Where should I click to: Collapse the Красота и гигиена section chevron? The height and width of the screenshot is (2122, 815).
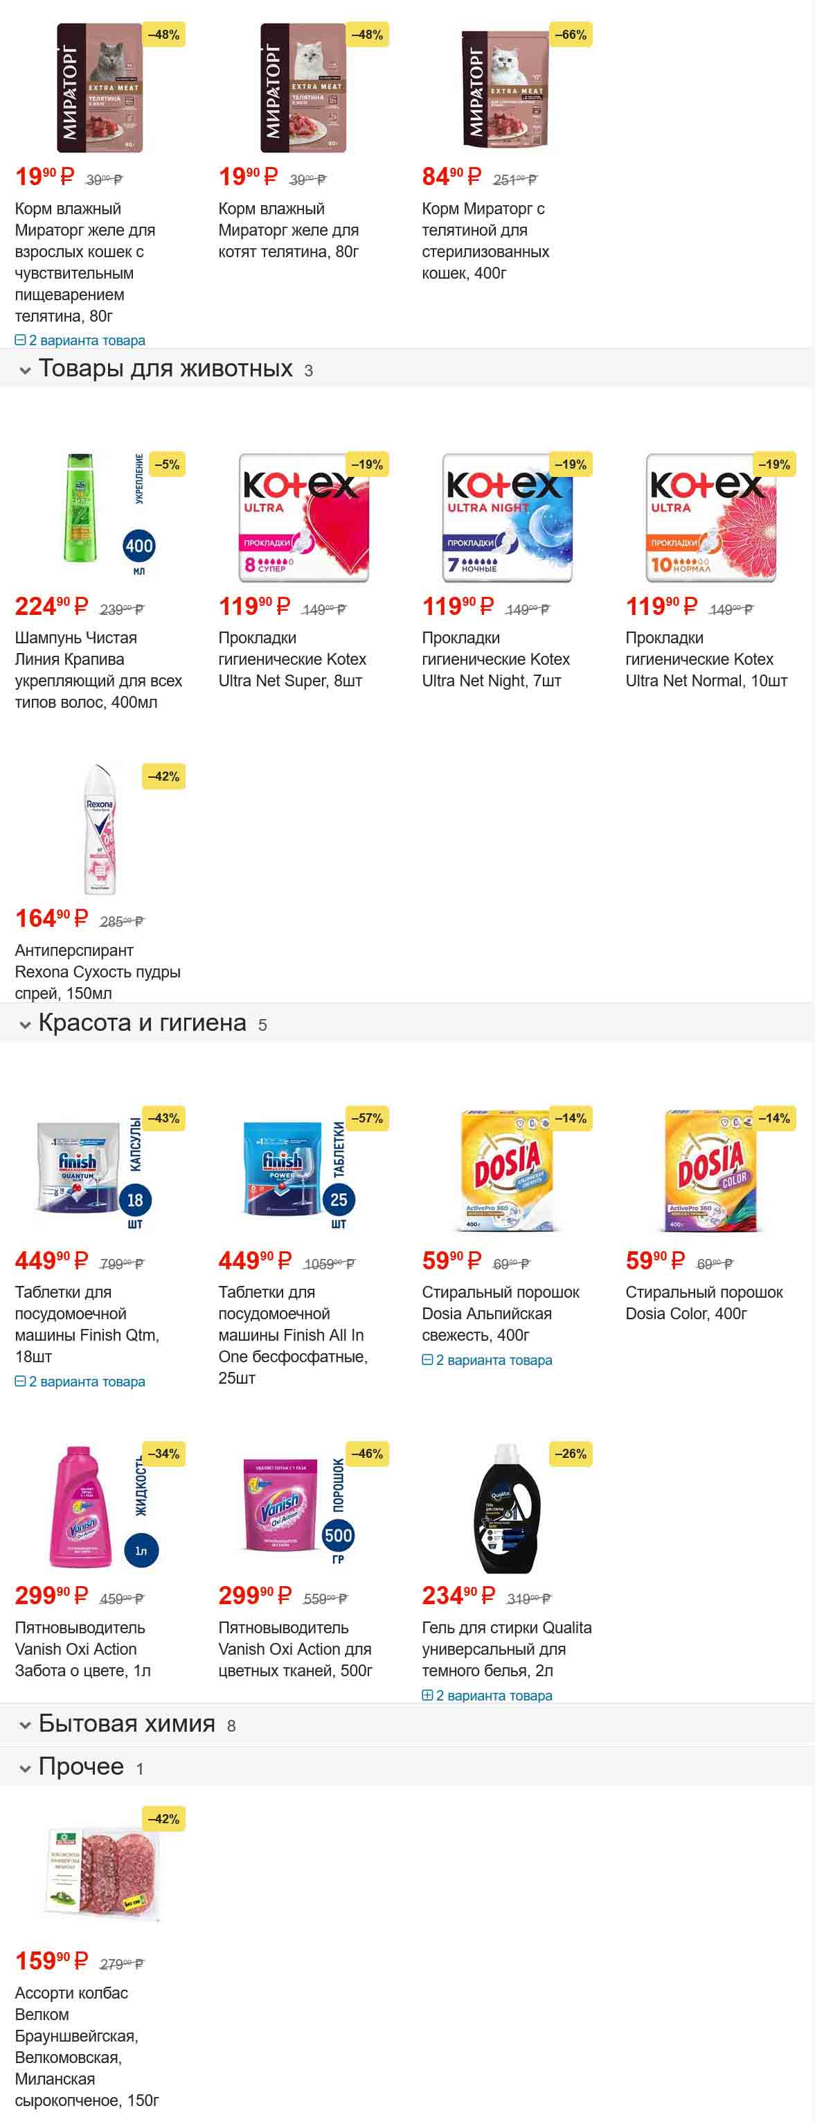(25, 1025)
